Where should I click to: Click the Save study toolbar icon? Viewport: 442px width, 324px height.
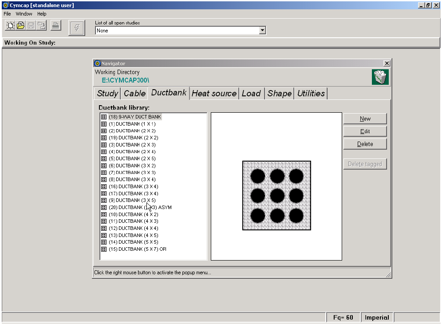point(31,26)
